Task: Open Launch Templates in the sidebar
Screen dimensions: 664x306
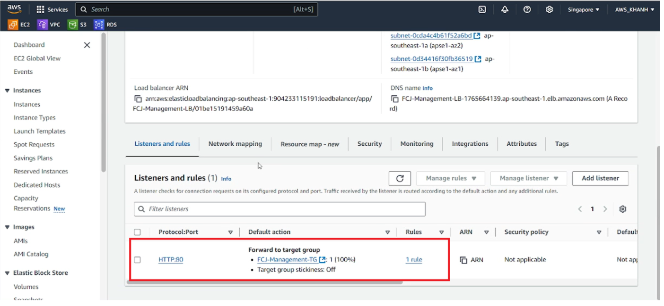Action: click(x=40, y=132)
